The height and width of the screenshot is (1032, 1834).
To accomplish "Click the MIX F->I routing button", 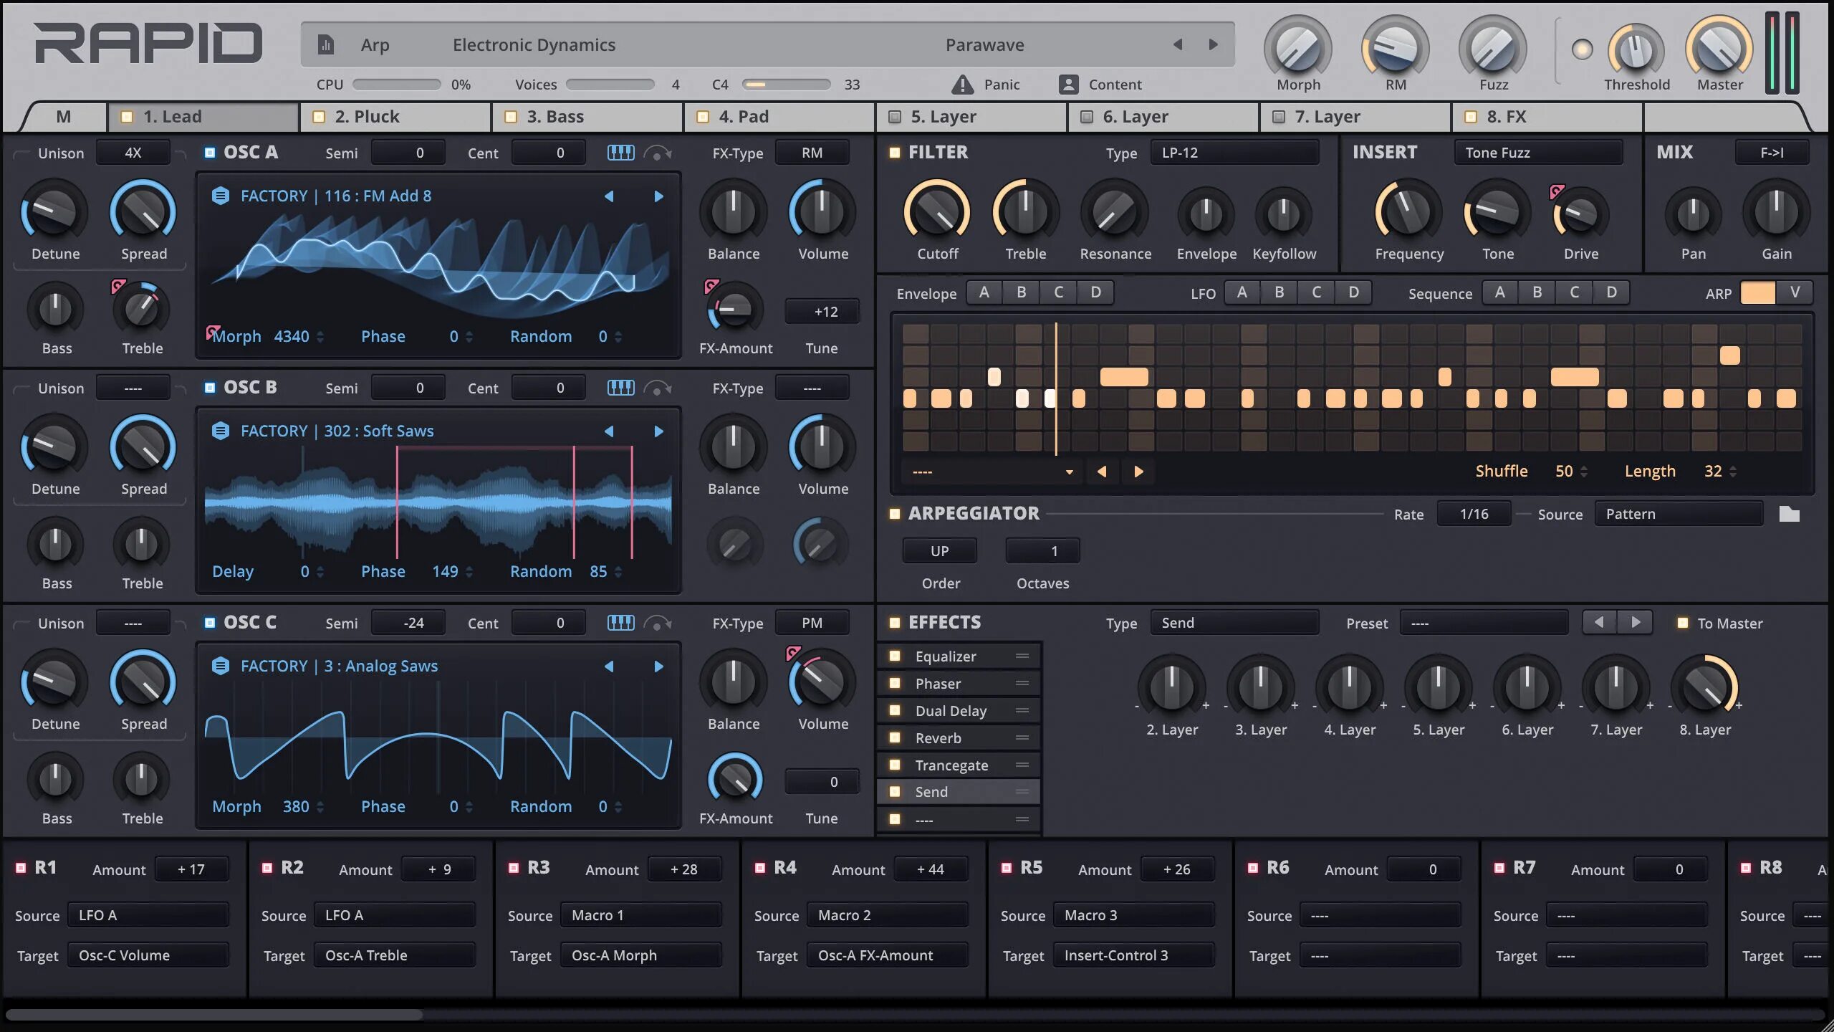I will [x=1772, y=153].
